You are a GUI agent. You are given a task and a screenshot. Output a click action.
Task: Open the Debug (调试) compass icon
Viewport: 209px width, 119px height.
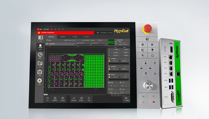click(40, 55)
